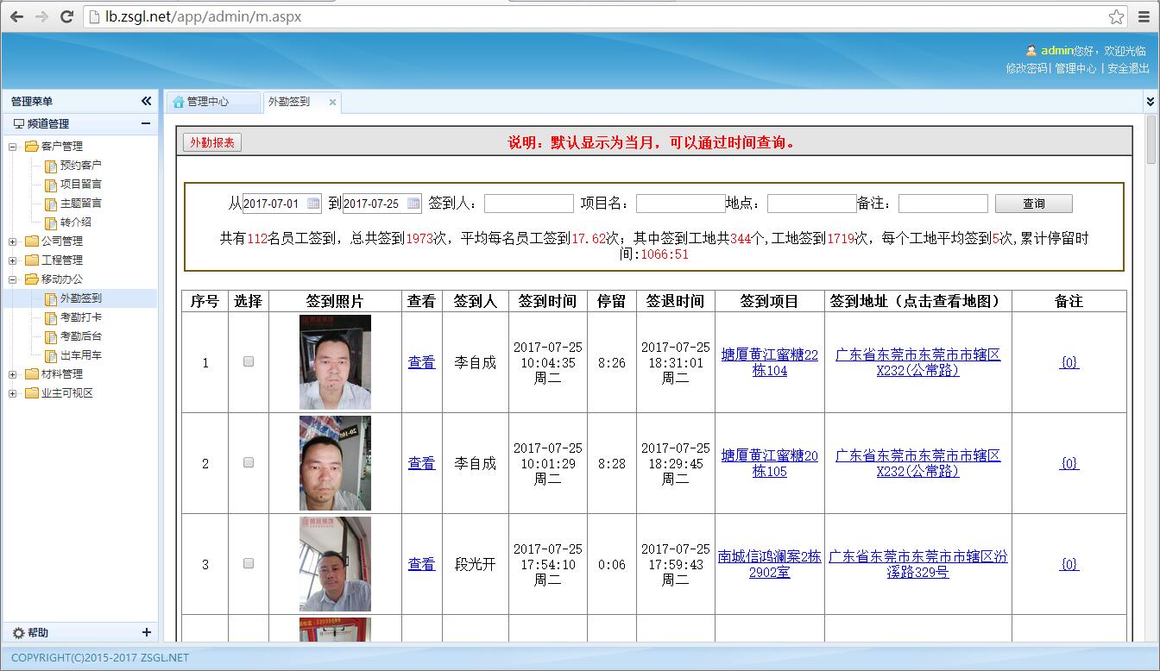
Task: Collapse the management menu sidebar
Action: click(x=146, y=101)
